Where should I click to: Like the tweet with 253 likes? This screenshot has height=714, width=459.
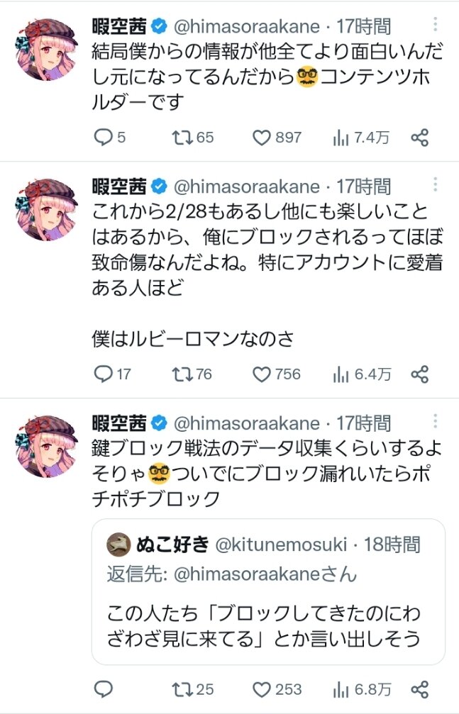pyautogui.click(x=262, y=688)
